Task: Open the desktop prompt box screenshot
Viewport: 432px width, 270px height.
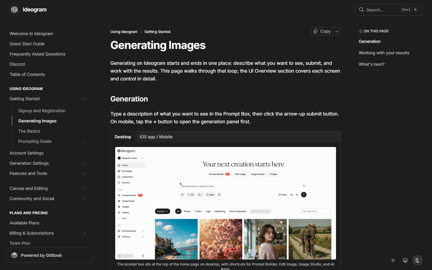Action: 226,203
